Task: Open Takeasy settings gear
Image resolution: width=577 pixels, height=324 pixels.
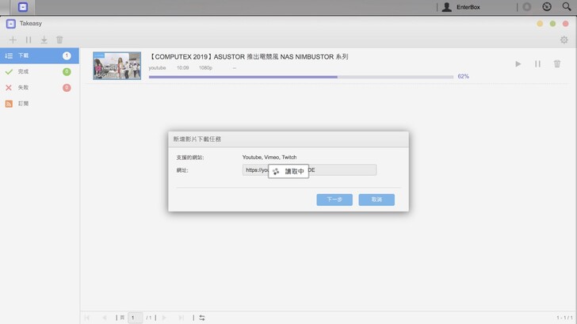Action: click(x=564, y=40)
